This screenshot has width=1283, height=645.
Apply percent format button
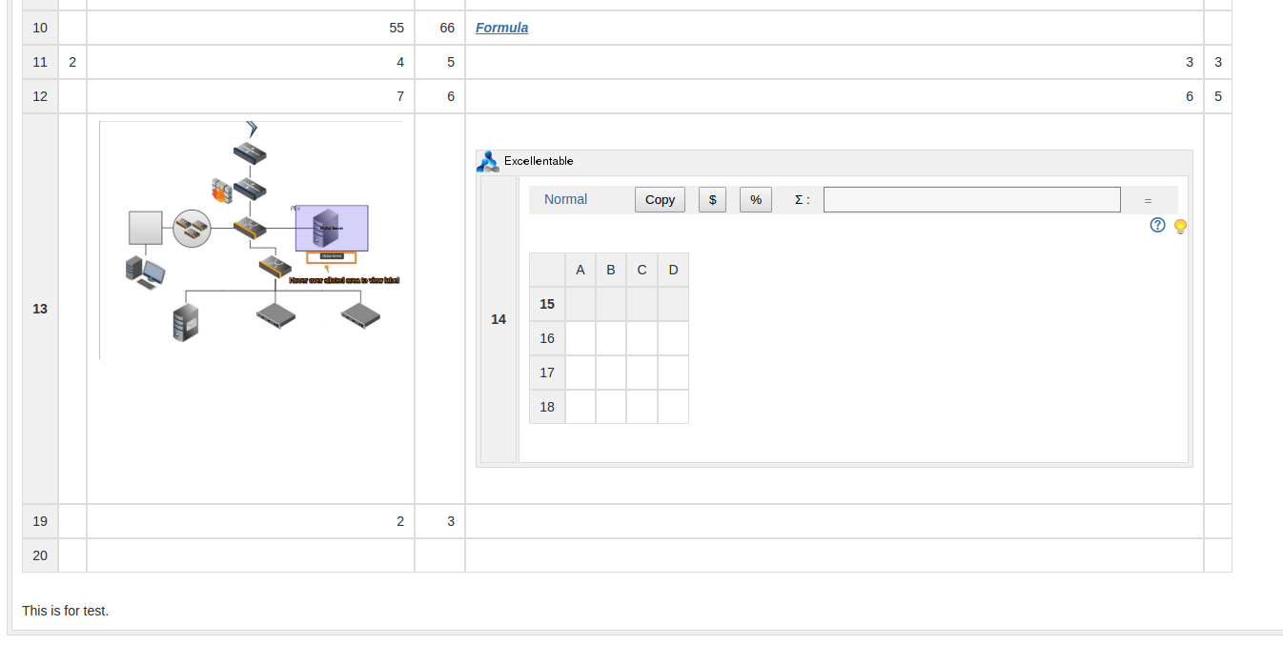coord(756,199)
